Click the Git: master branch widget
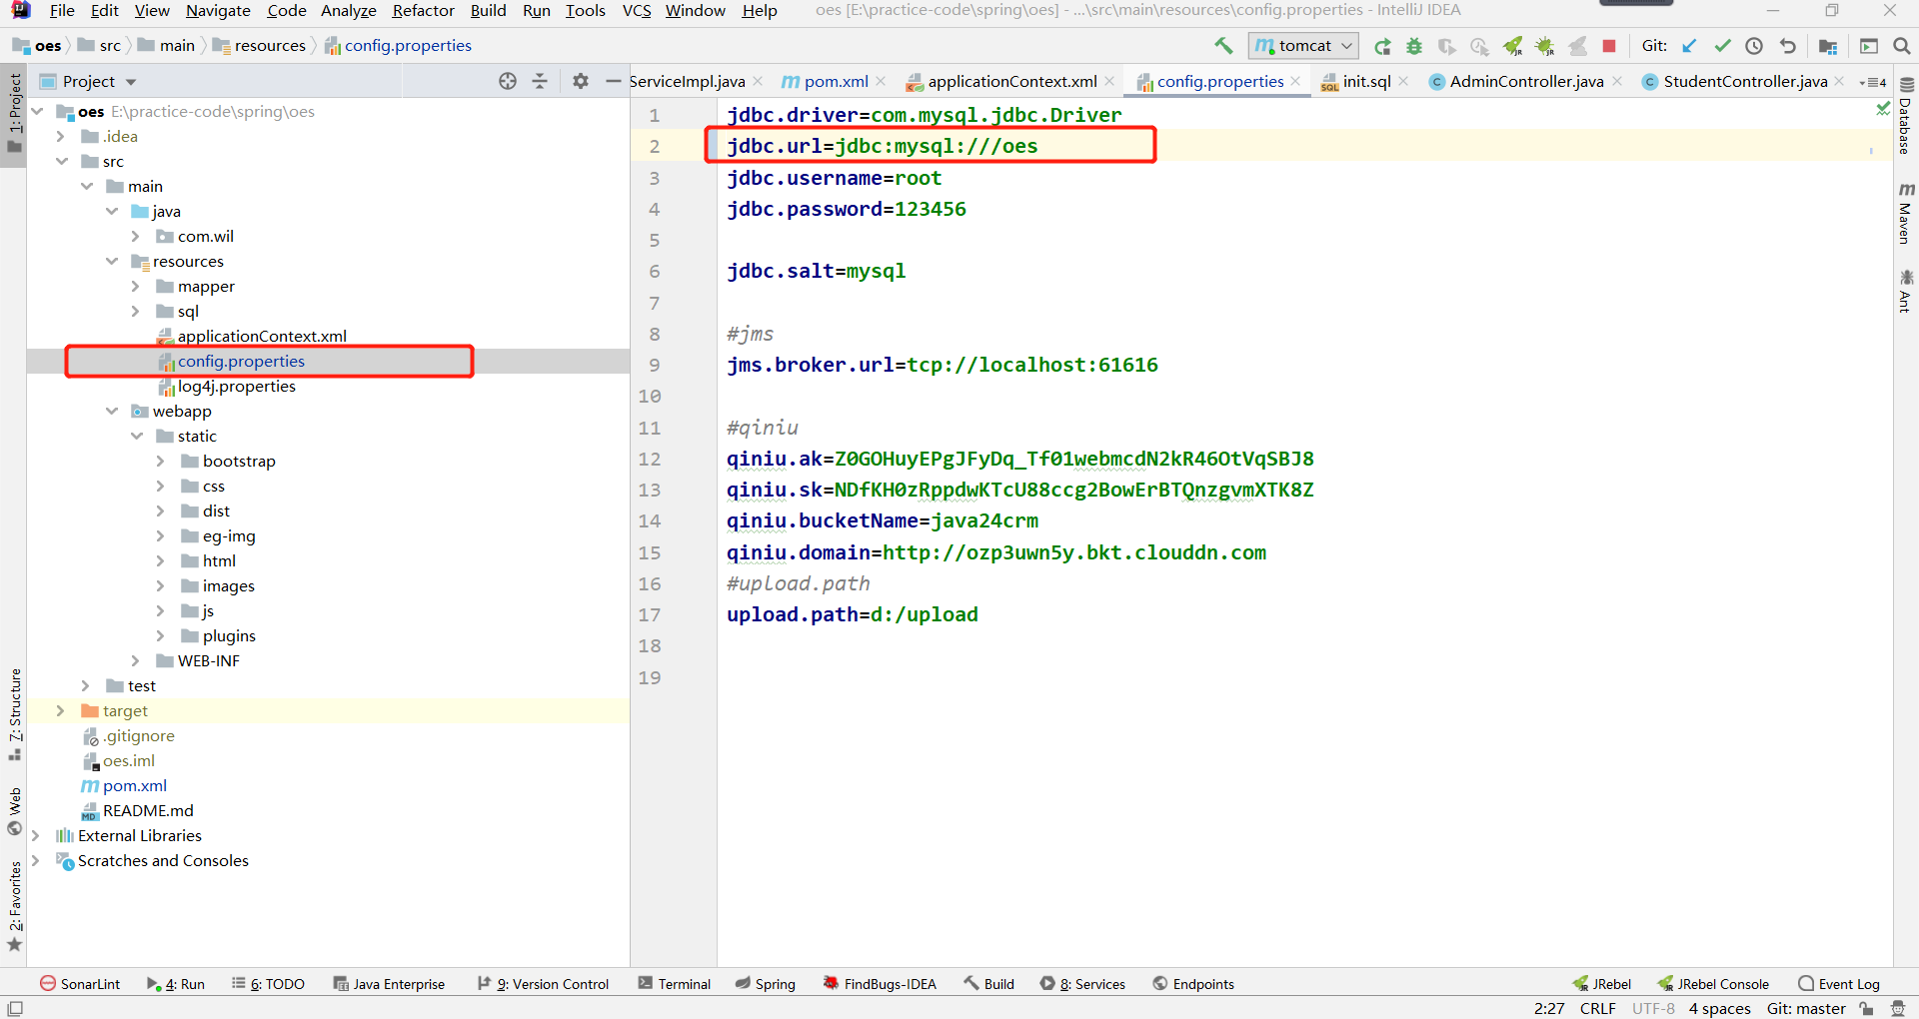Viewport: 1919px width, 1019px height. point(1805,1009)
